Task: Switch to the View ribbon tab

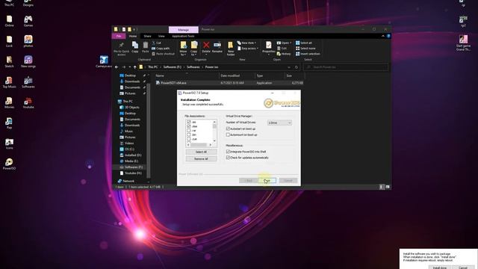Action: [x=161, y=36]
